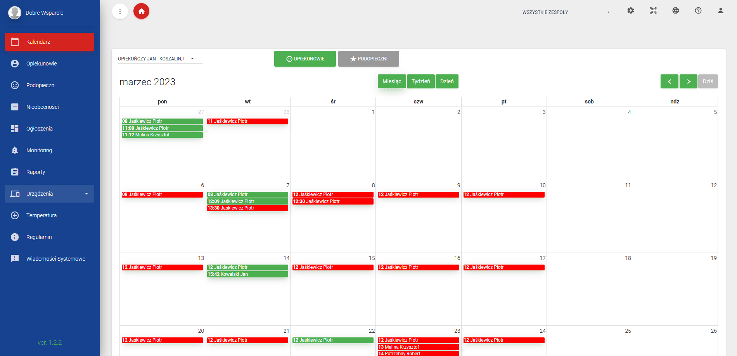Screen dimensions: 737x356
Task: Click the Raporty clipboard icon
Action: click(15, 172)
